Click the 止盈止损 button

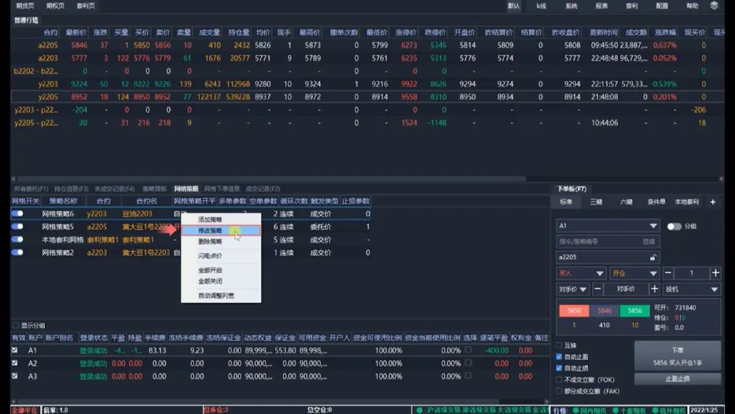point(677,379)
